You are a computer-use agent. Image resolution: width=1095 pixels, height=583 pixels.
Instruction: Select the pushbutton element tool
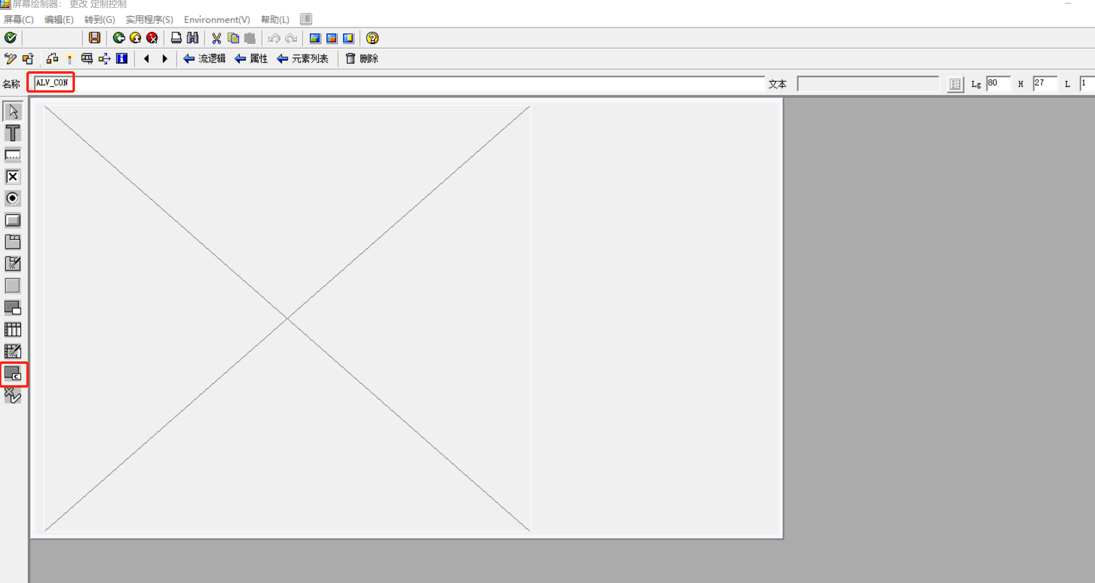(x=13, y=220)
